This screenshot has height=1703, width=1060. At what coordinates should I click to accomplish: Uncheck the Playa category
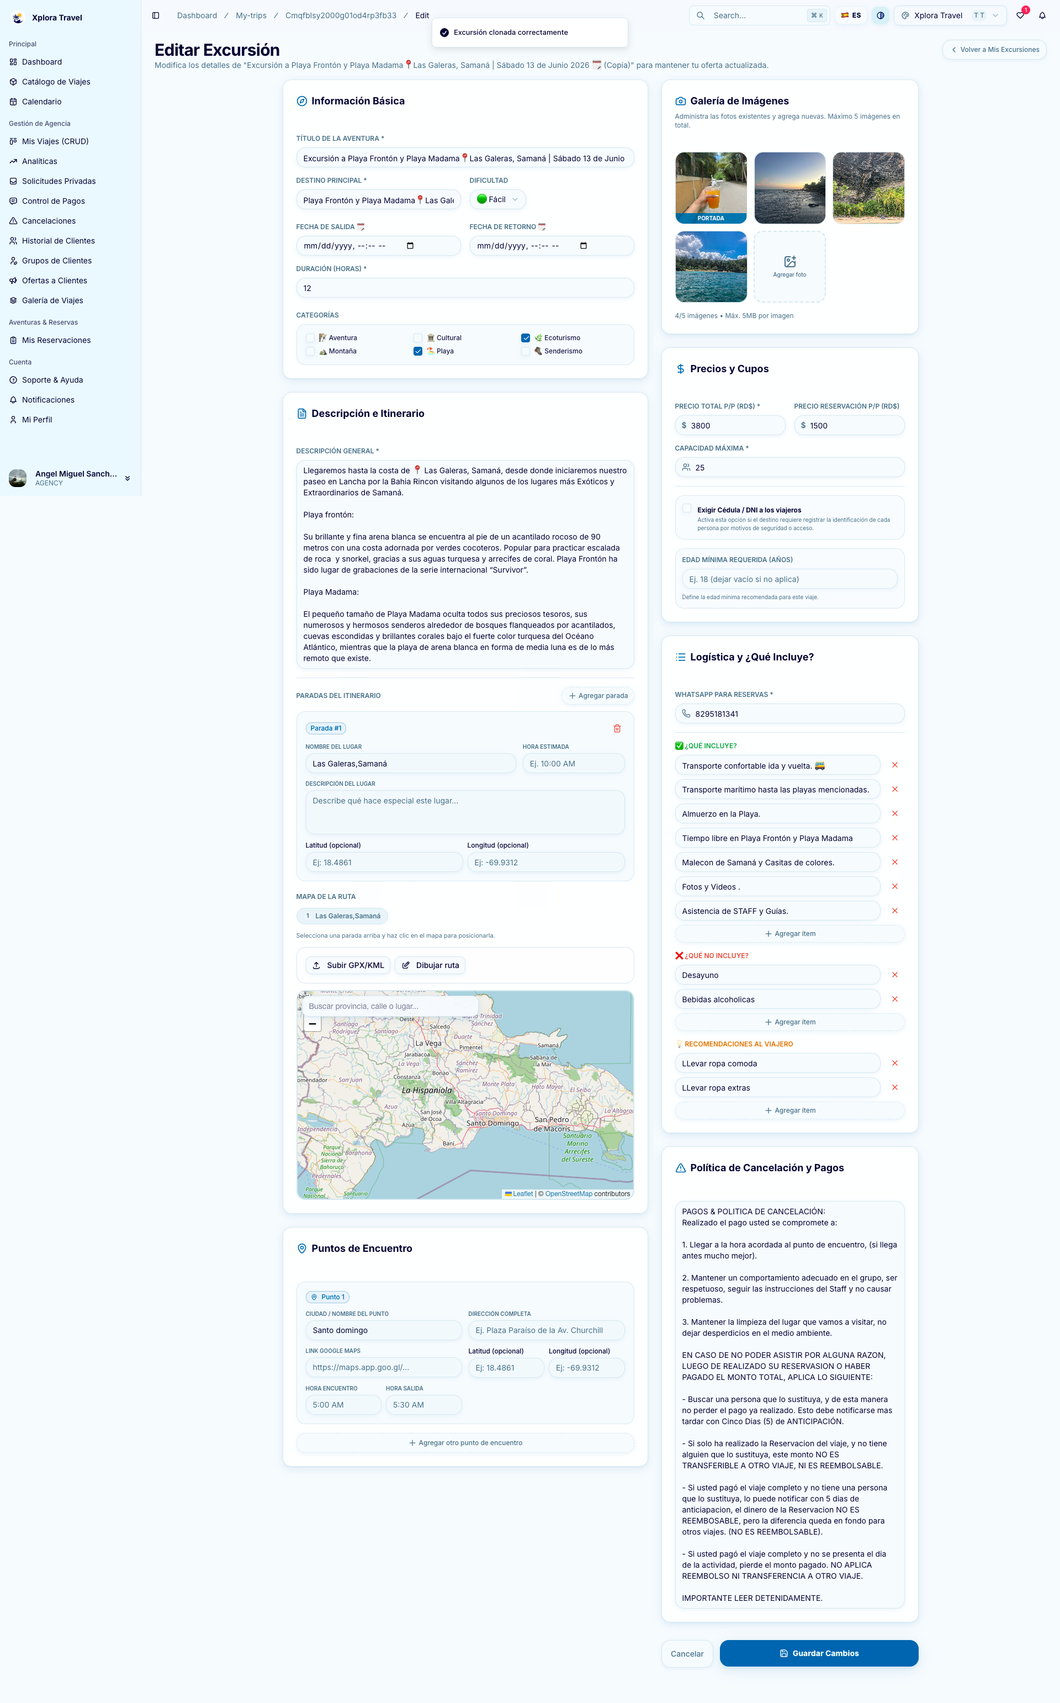click(418, 351)
